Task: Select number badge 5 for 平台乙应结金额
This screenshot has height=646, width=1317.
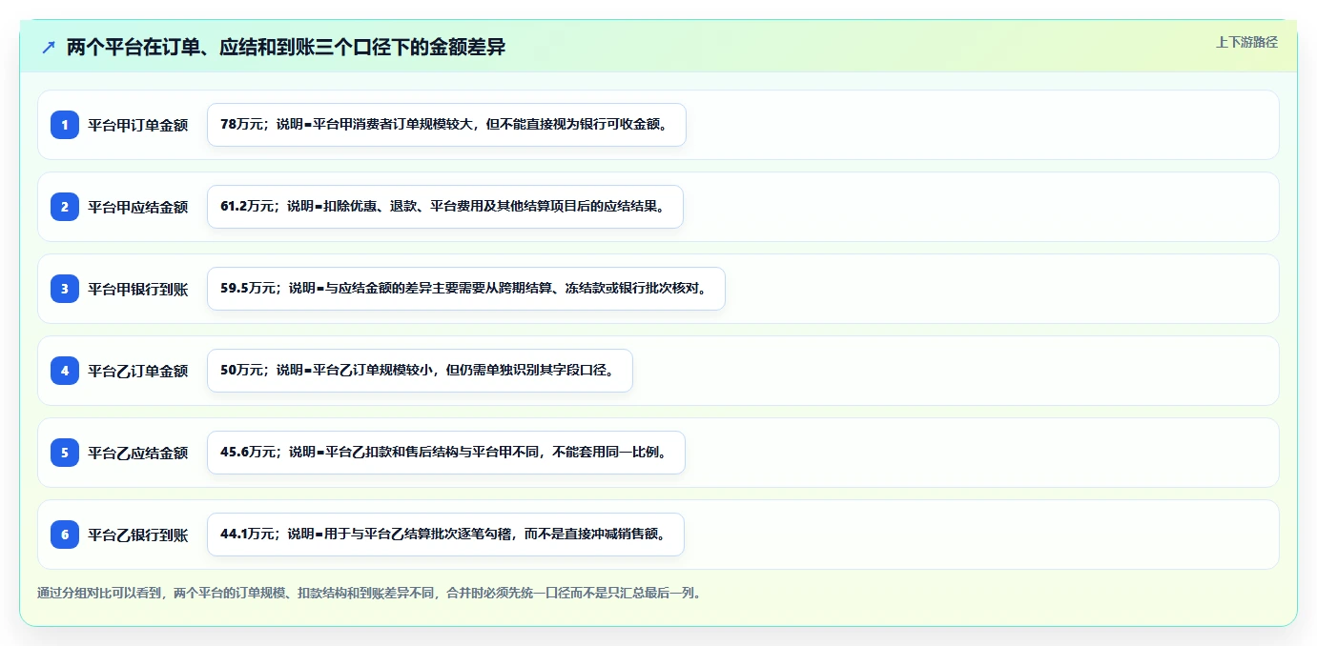Action: [x=65, y=452]
